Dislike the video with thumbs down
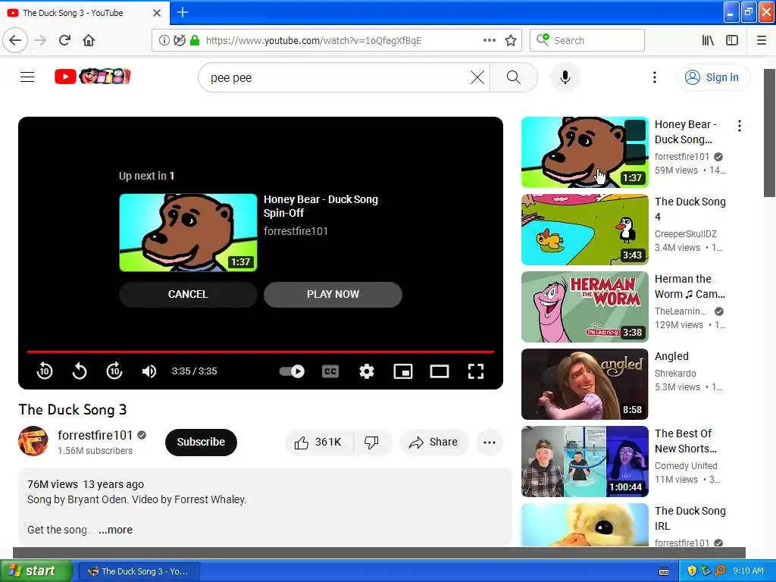The height and width of the screenshot is (582, 776). (x=372, y=442)
